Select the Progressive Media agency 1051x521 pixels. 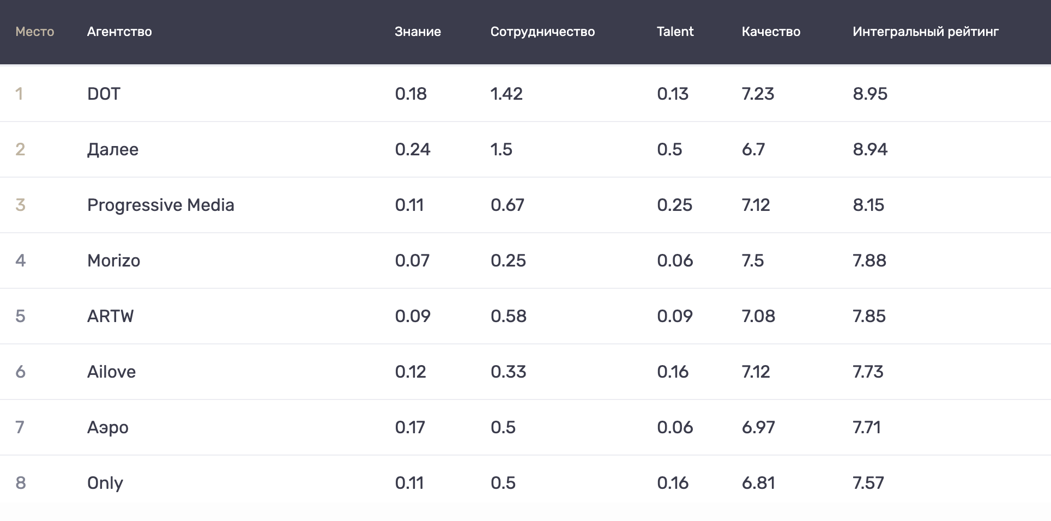coord(161,205)
